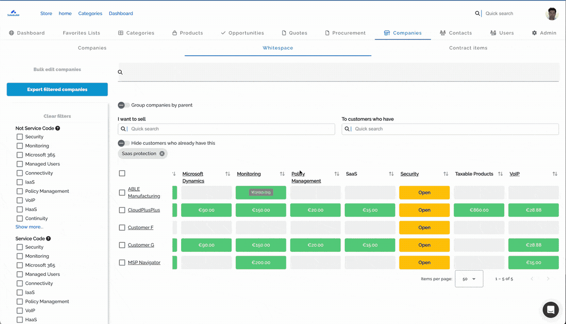Screen dimensions: 566x324
Task: Open the Procurement tab
Action: coord(345,33)
